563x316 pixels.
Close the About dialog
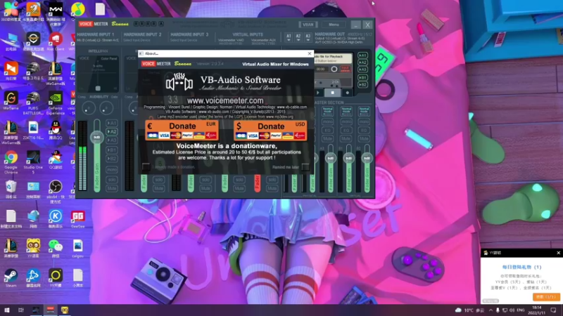point(310,53)
